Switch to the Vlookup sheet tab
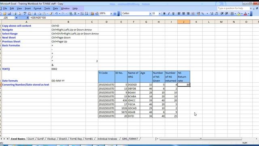259x146 pixels. pos(51,139)
